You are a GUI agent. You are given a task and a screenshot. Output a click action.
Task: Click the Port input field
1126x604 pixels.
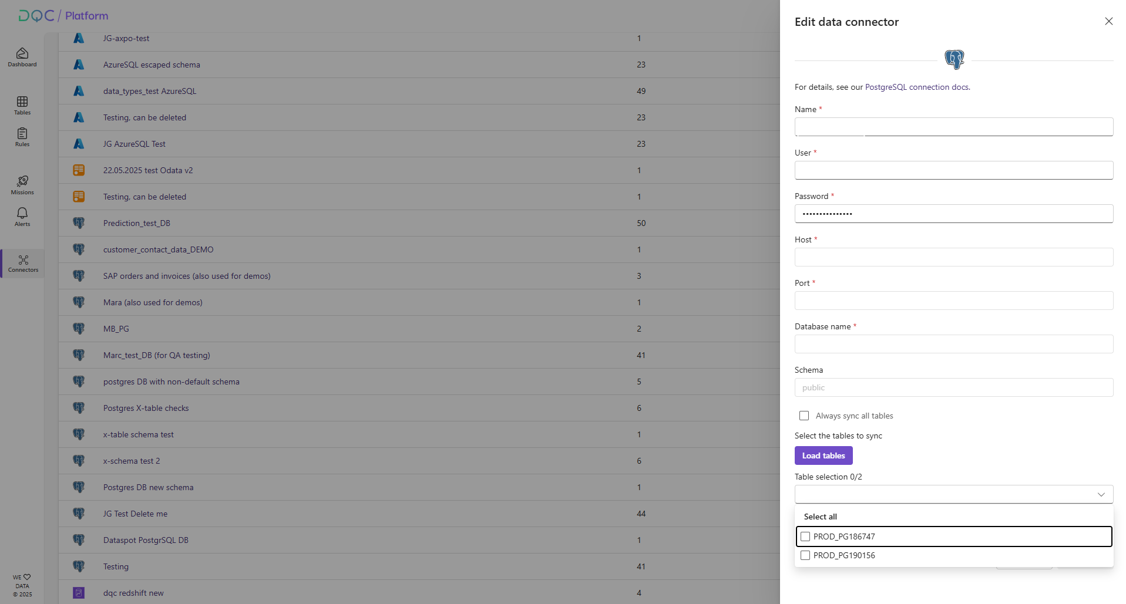953,301
